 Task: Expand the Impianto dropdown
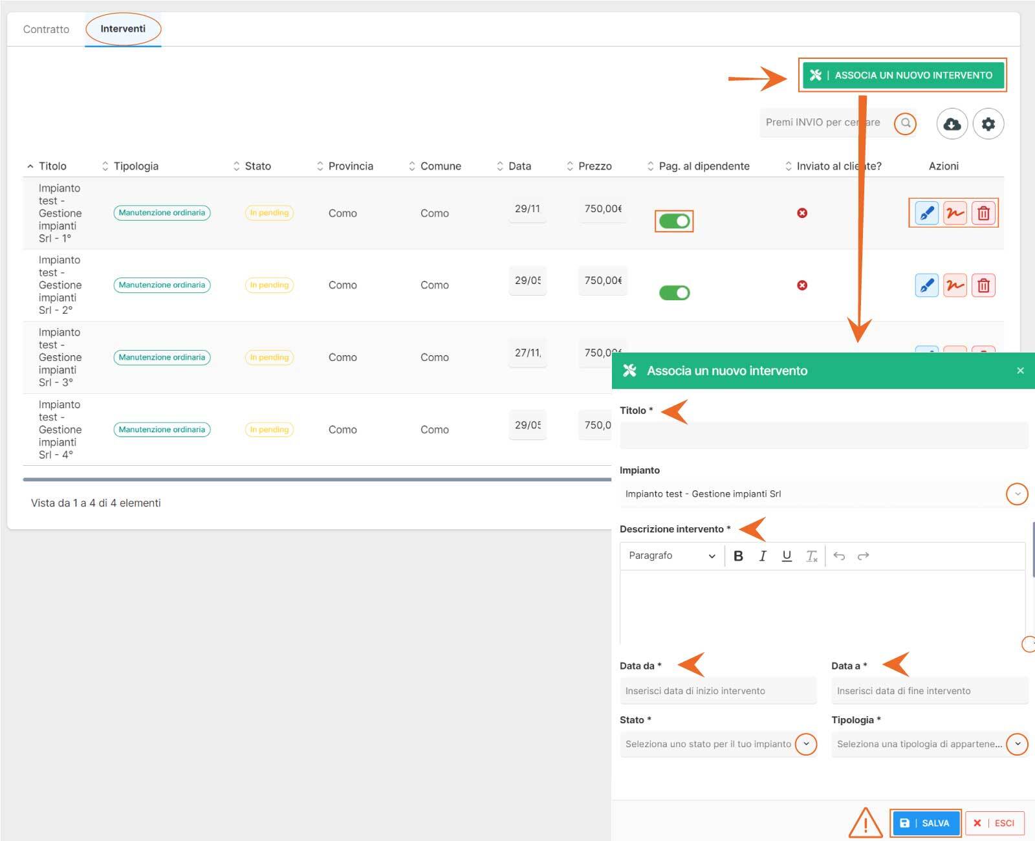(x=1017, y=494)
